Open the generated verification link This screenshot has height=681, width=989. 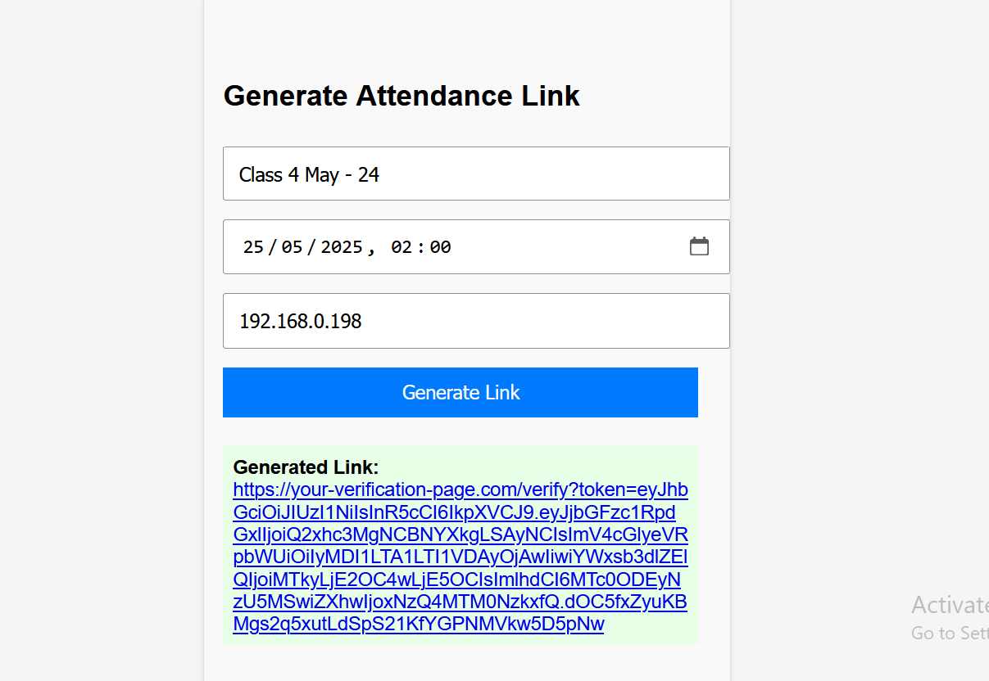click(x=459, y=489)
